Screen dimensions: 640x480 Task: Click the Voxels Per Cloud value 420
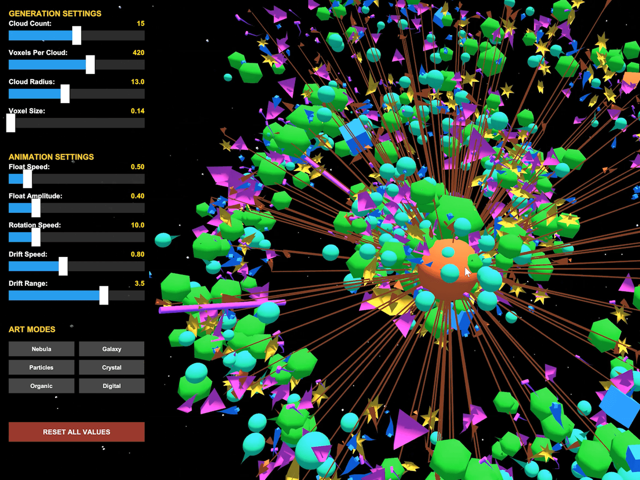(138, 52)
